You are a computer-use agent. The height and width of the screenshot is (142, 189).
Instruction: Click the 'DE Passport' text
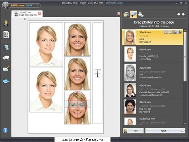(x=145, y=42)
